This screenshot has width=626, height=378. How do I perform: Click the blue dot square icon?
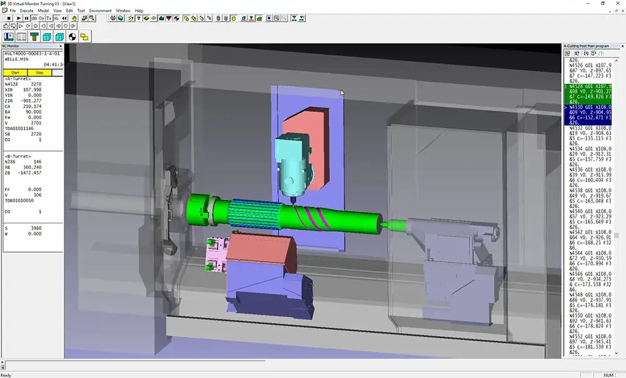click(x=269, y=18)
